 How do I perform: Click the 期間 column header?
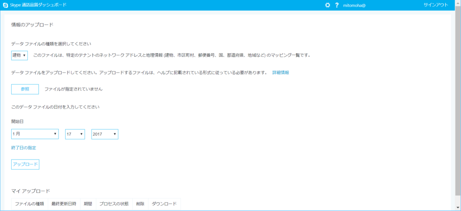pos(88,204)
